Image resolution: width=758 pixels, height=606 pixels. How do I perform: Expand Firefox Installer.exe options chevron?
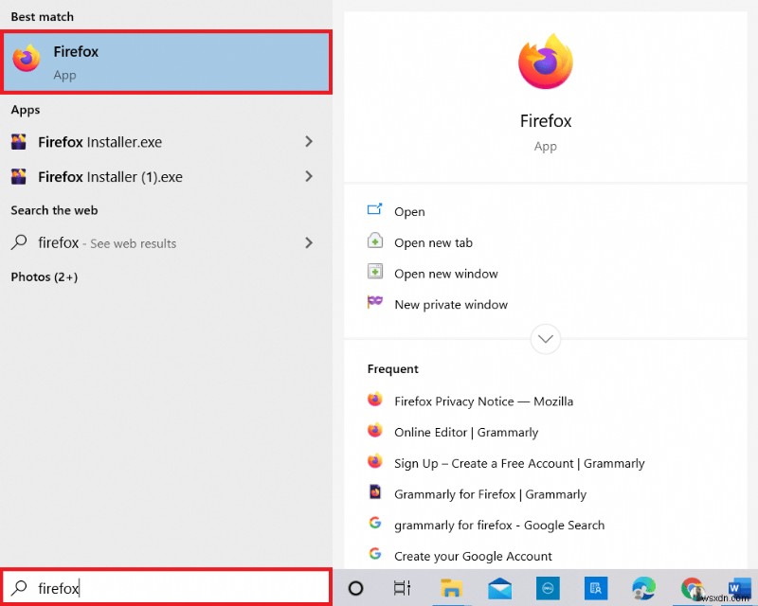[309, 142]
